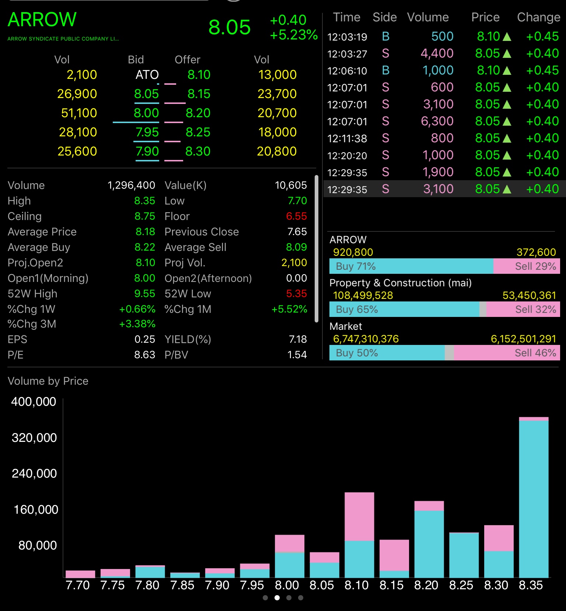
Task: Go to the fourth page indicator dot
Action: (x=301, y=598)
